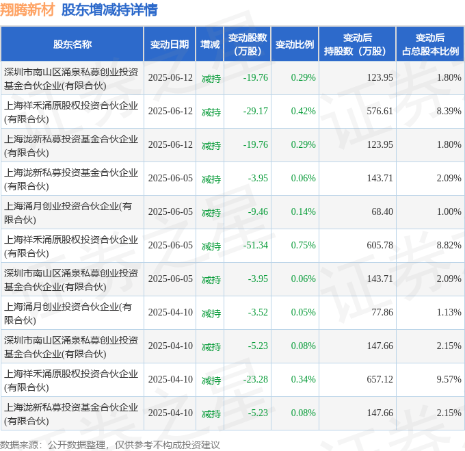
Task: Click shareholder name in the 8.82% row
Action: [71, 246]
